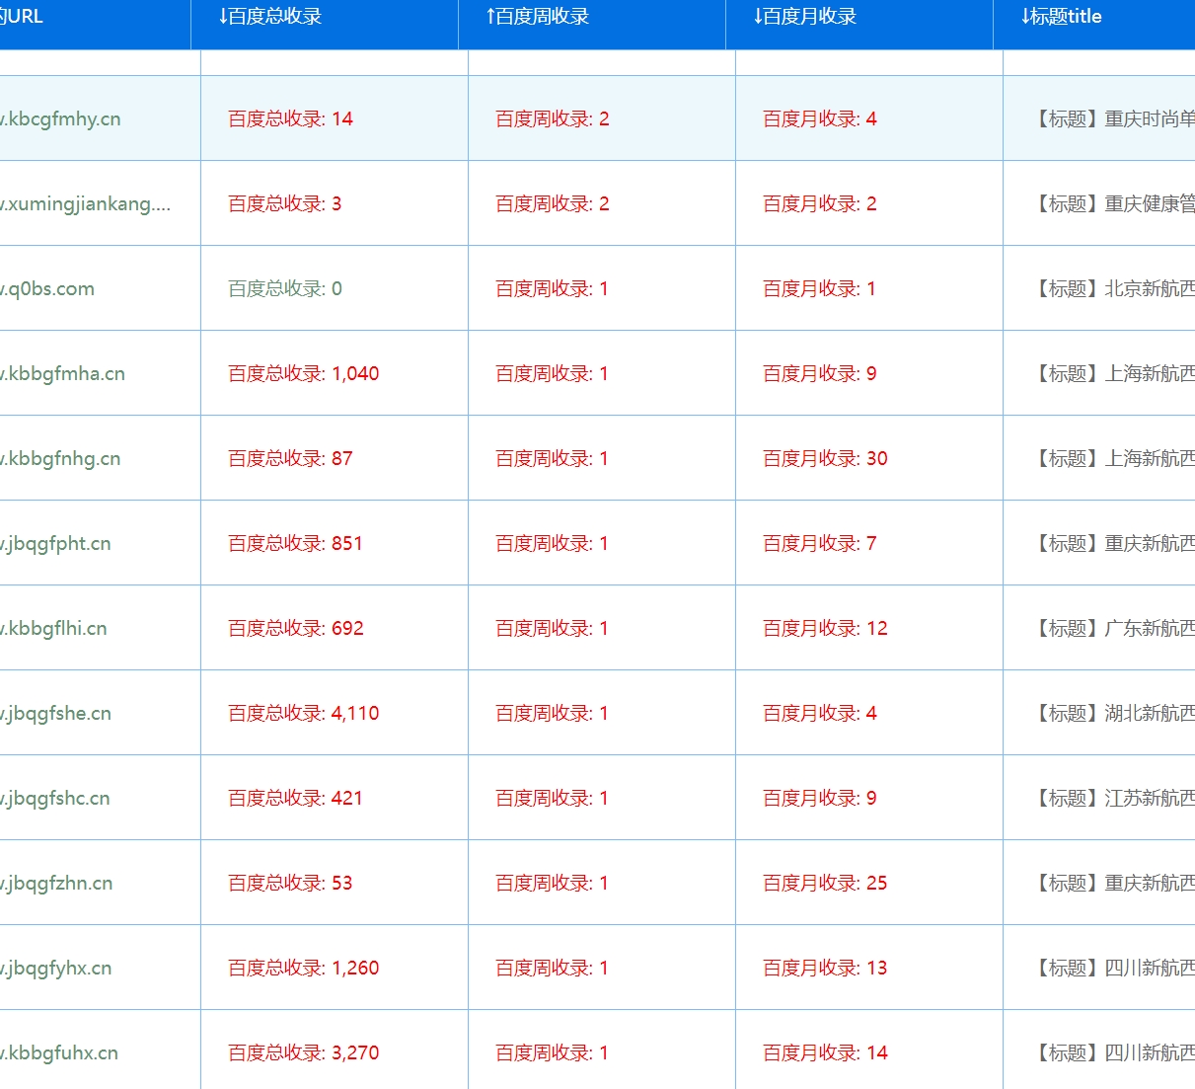
Task: Open the jbqgfshe.cn URL link
Action: (55, 713)
